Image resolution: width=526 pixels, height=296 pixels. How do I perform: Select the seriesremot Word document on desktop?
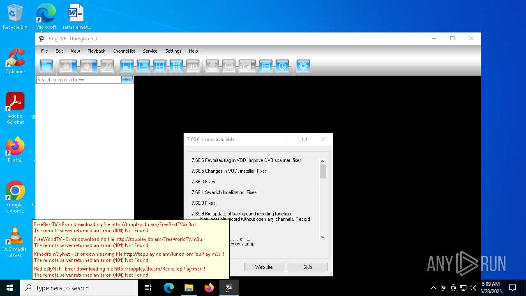coord(76,17)
